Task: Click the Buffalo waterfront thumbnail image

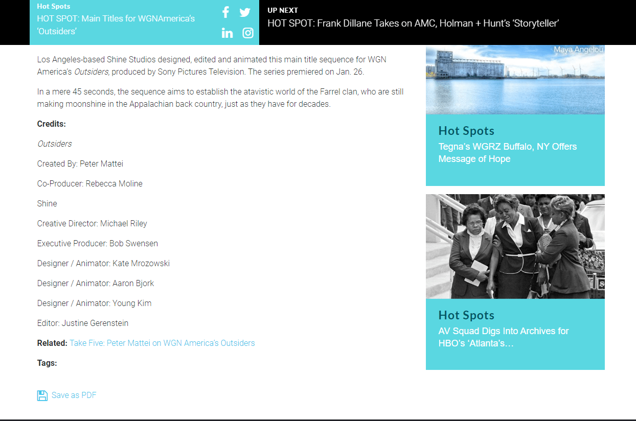Action: coord(515,79)
